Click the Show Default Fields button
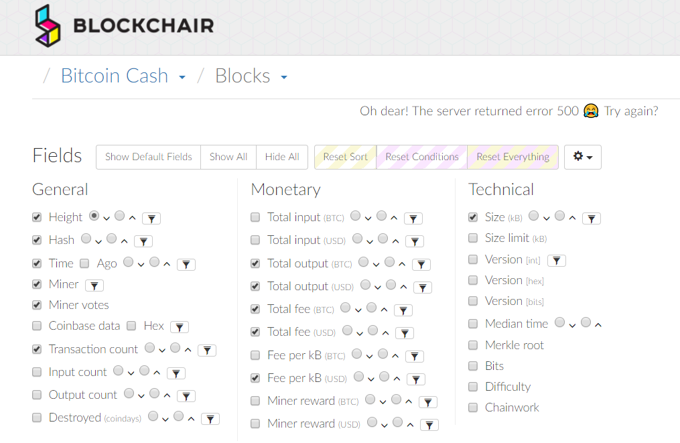This screenshot has width=680, height=443. [x=148, y=157]
